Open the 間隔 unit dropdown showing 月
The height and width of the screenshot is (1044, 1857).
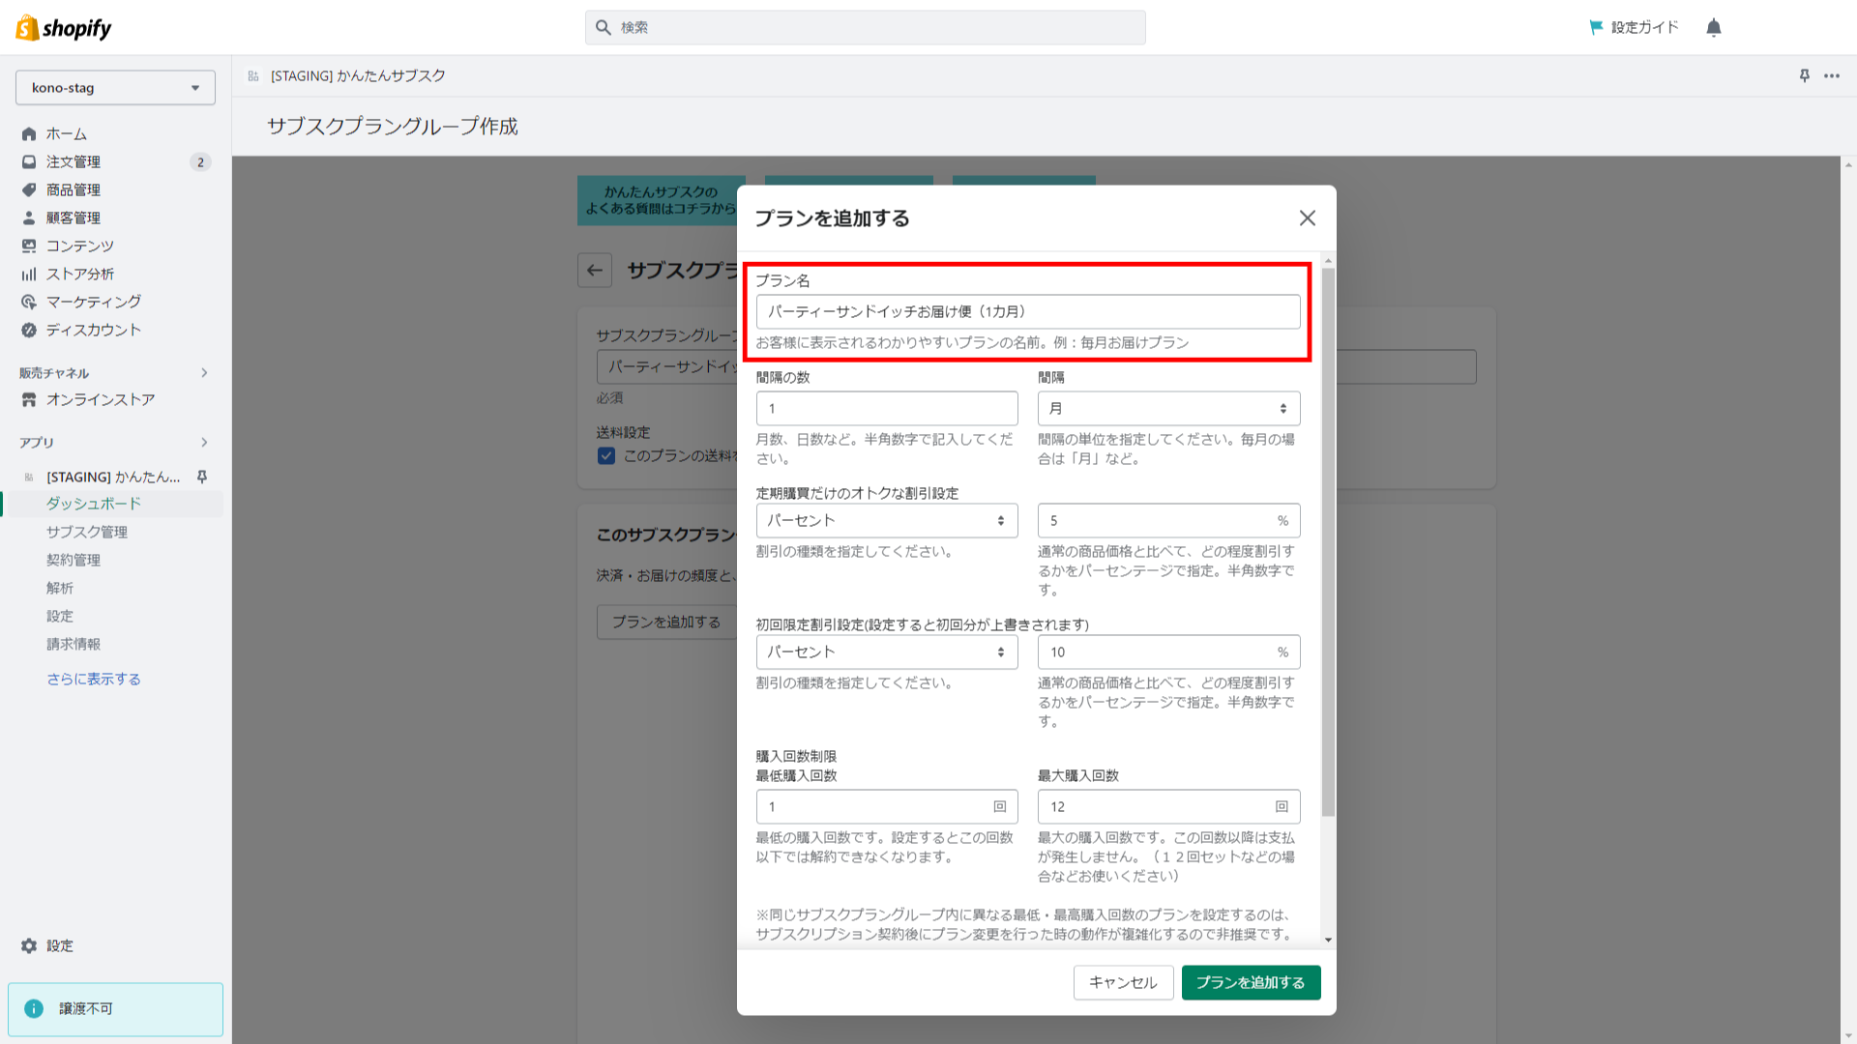tap(1167, 409)
